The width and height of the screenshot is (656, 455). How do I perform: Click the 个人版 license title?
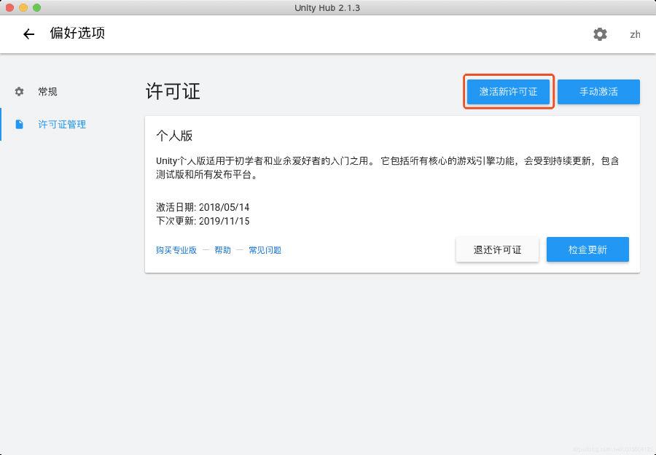pyautogui.click(x=174, y=136)
